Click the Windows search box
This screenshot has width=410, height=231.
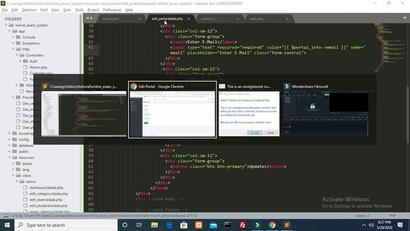click(x=66, y=225)
